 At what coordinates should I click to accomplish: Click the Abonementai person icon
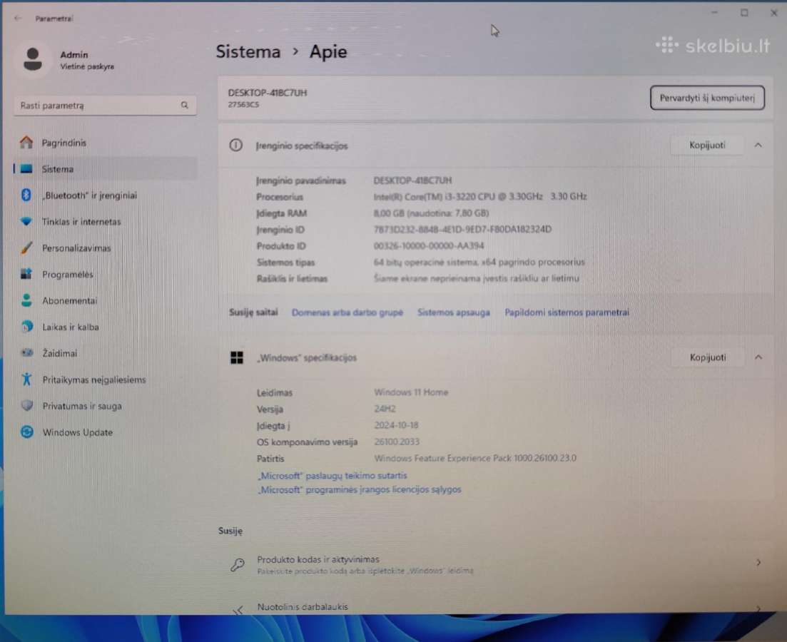pyautogui.click(x=26, y=300)
